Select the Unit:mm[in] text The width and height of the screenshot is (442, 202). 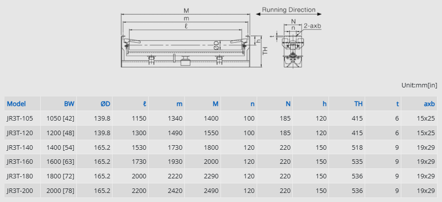coord(419,86)
